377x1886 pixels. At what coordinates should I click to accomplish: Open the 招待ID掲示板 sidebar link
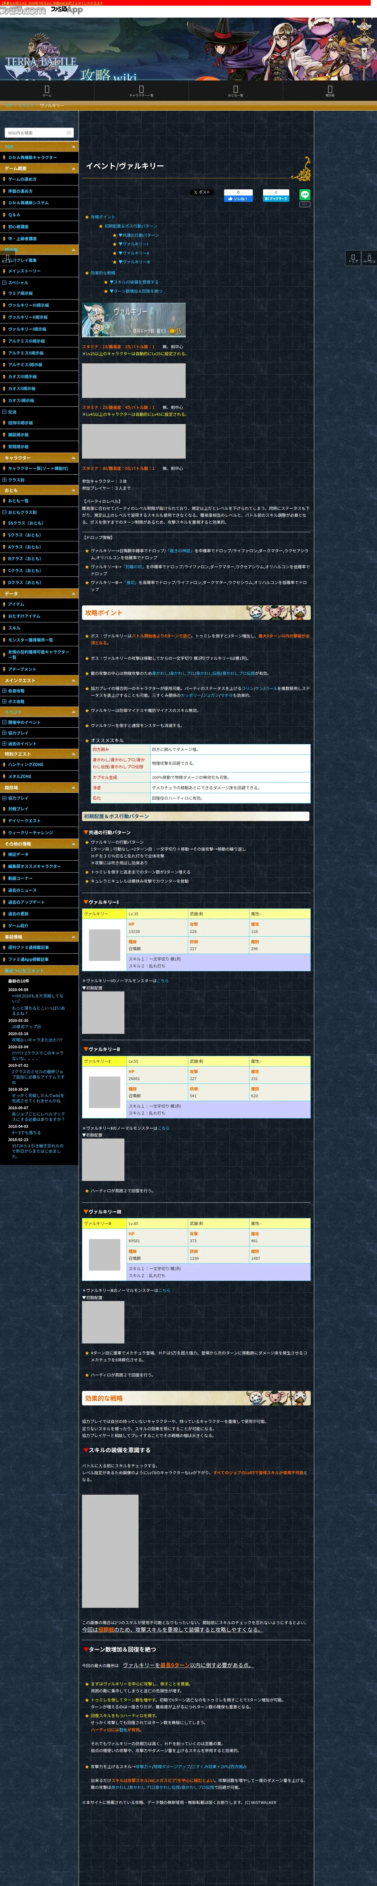[20, 422]
